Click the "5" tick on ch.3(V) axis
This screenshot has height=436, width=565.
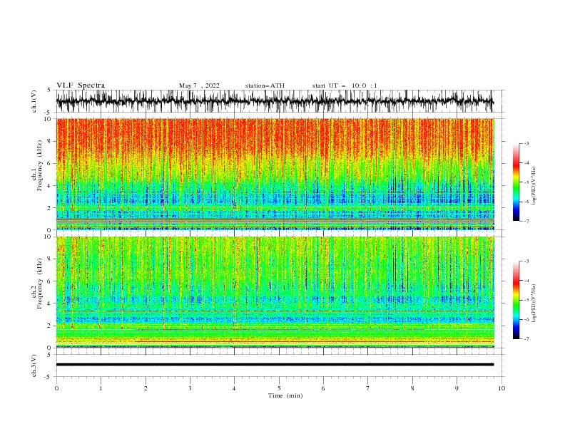pos(49,355)
